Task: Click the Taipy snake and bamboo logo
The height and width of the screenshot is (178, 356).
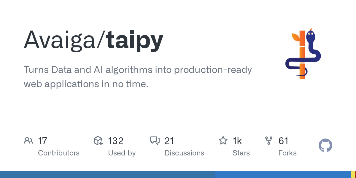Action: click(303, 54)
